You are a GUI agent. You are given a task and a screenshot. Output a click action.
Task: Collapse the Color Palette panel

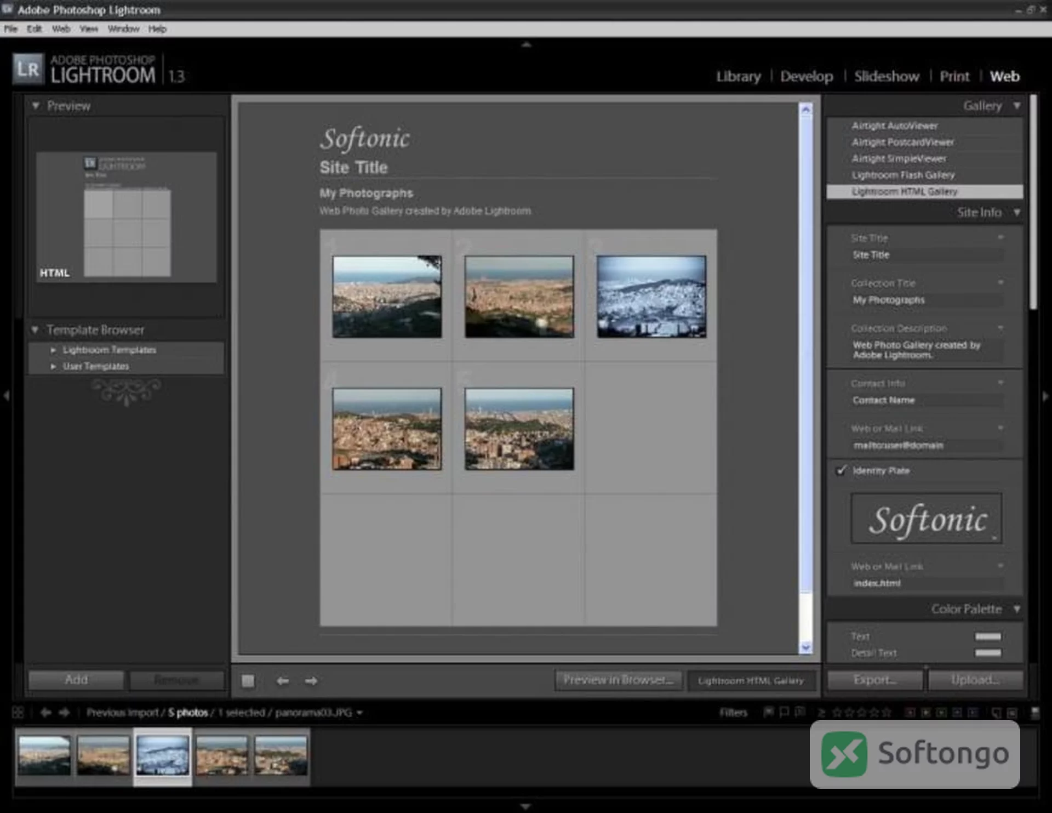point(1017,609)
